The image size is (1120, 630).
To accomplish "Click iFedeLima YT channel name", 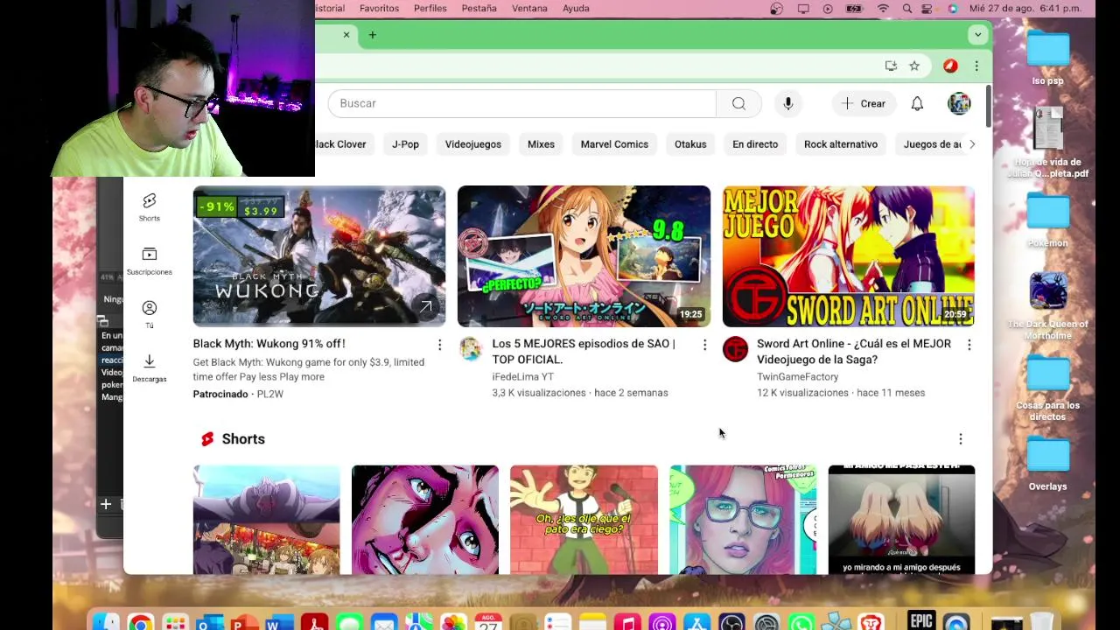I will [x=522, y=377].
